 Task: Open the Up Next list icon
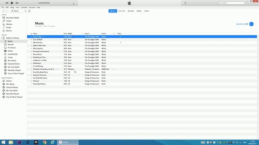(185, 3)
